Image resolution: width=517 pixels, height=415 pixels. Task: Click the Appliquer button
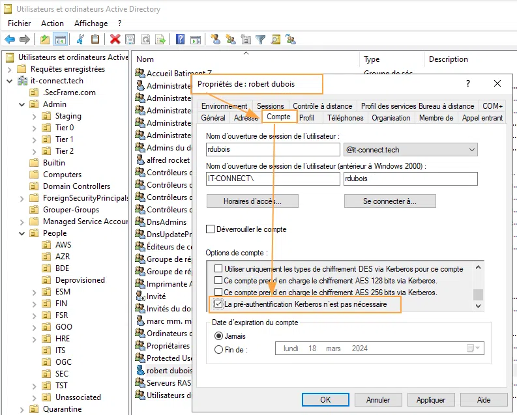tap(430, 399)
